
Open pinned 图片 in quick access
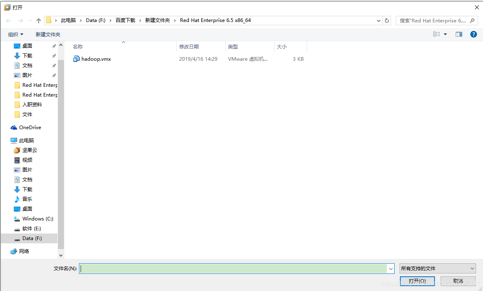point(27,75)
